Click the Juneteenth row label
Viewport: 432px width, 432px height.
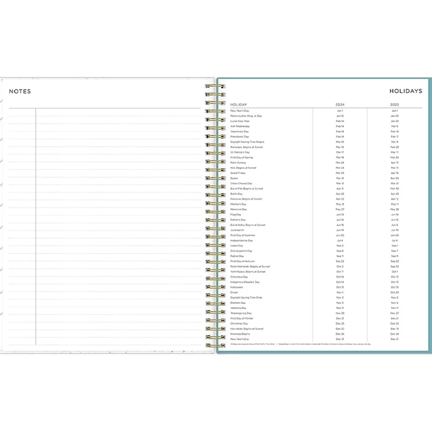tap(237, 230)
